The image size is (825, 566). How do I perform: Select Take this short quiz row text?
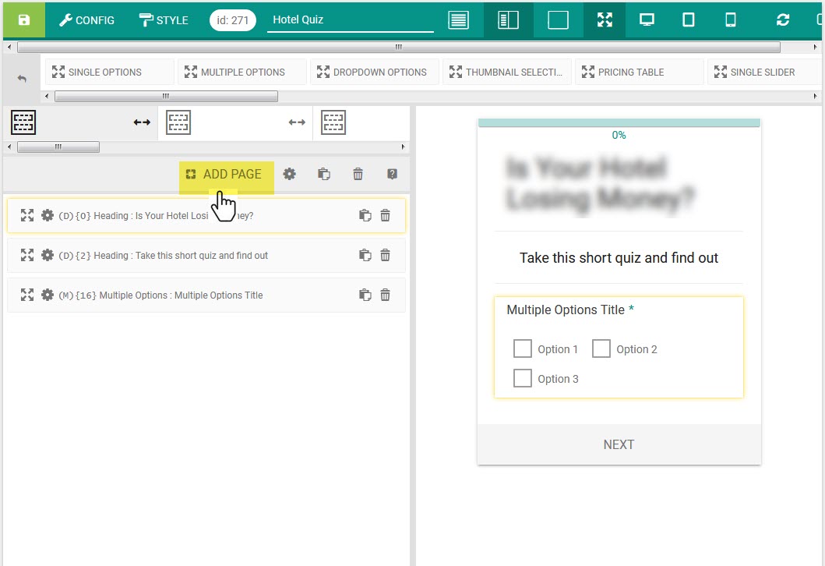coord(163,256)
